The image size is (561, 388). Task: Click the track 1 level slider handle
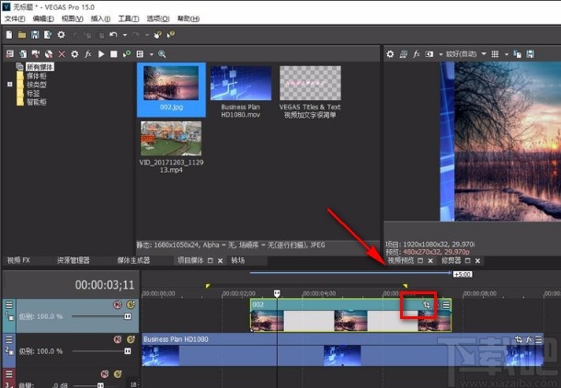click(x=128, y=316)
